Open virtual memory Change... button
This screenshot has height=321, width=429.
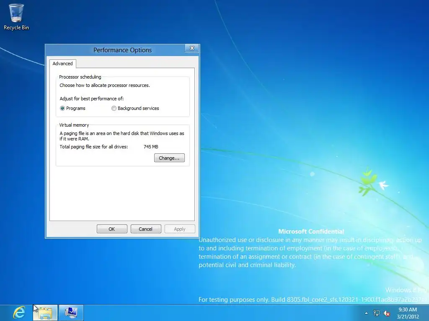click(x=169, y=158)
